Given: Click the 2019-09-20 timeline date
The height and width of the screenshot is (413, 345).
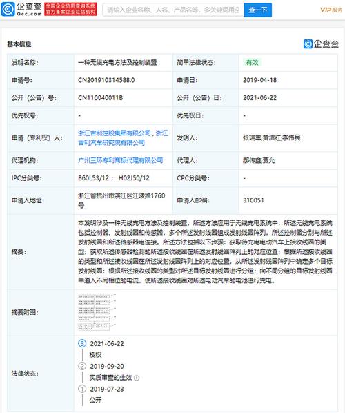Looking at the screenshot, I should (107, 366).
